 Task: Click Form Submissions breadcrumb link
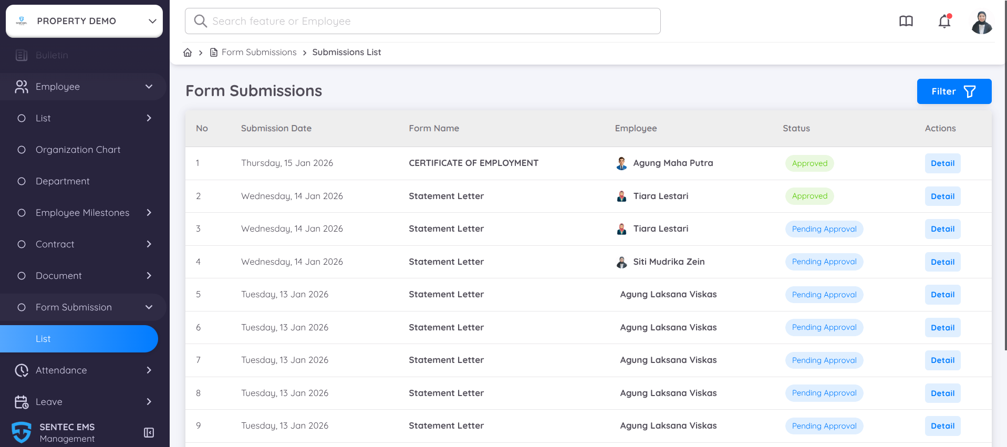point(259,53)
